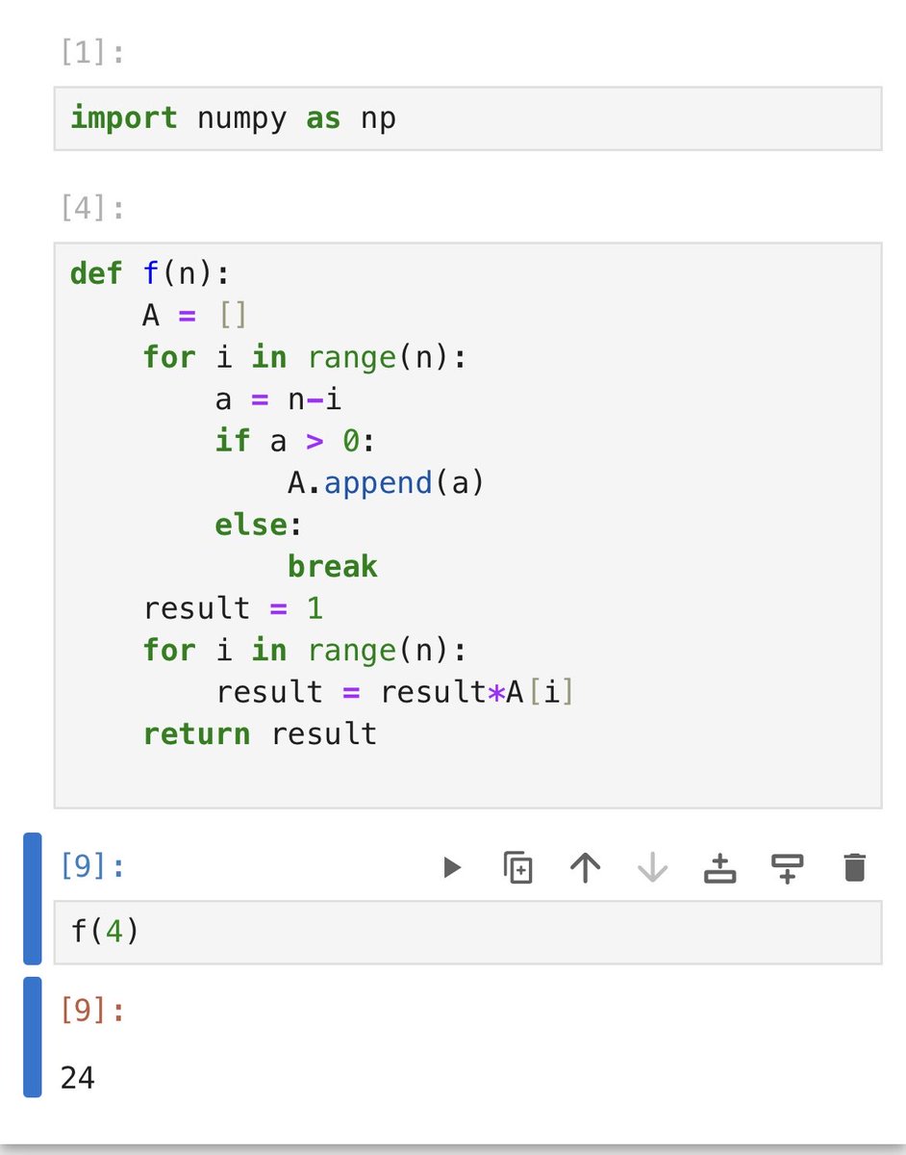Click the 'A = []' line
The width and height of the screenshot is (906, 1155).
tap(195, 316)
